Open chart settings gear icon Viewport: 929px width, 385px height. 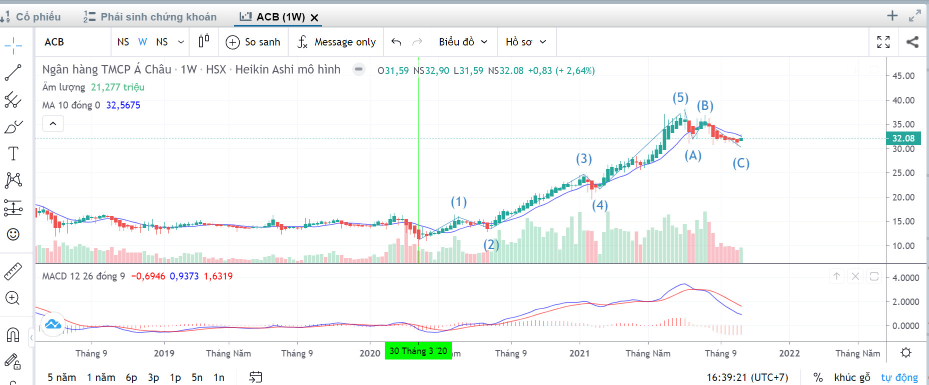[x=906, y=352]
